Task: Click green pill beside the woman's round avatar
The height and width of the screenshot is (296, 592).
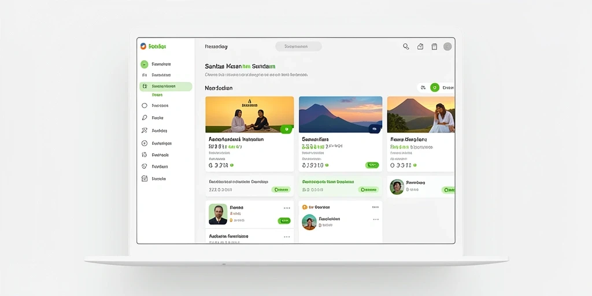Action: pos(448,190)
